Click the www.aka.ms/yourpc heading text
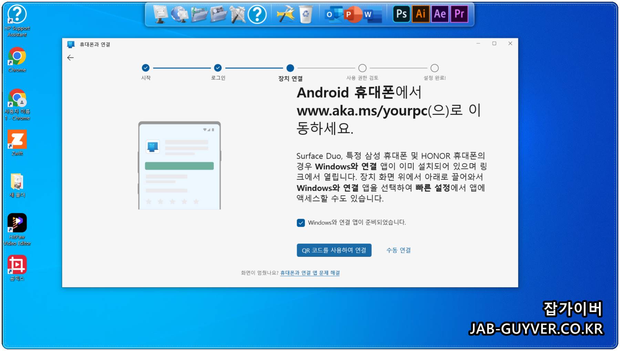This screenshot has width=620, height=351. [x=362, y=111]
